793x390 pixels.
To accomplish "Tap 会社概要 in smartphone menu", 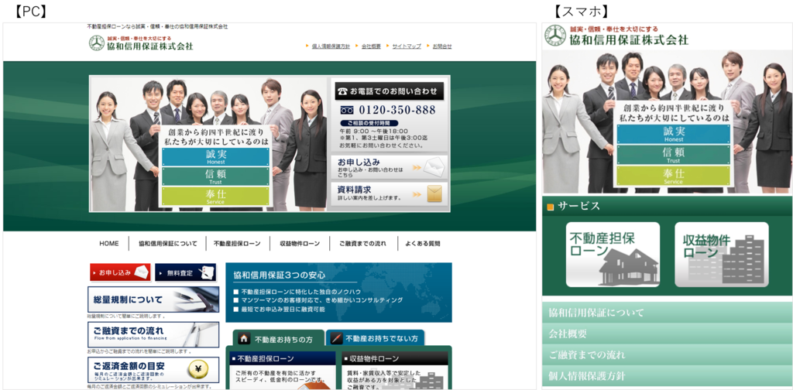I will [x=667, y=334].
